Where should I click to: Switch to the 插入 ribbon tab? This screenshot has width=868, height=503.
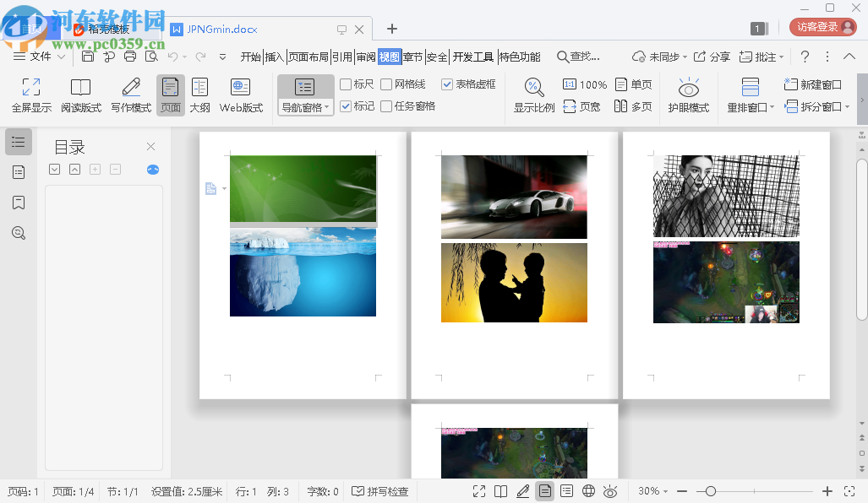tap(276, 56)
